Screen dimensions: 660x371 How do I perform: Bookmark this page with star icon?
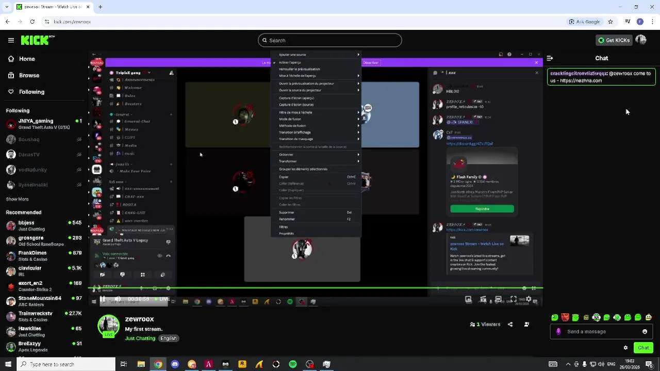pos(610,22)
